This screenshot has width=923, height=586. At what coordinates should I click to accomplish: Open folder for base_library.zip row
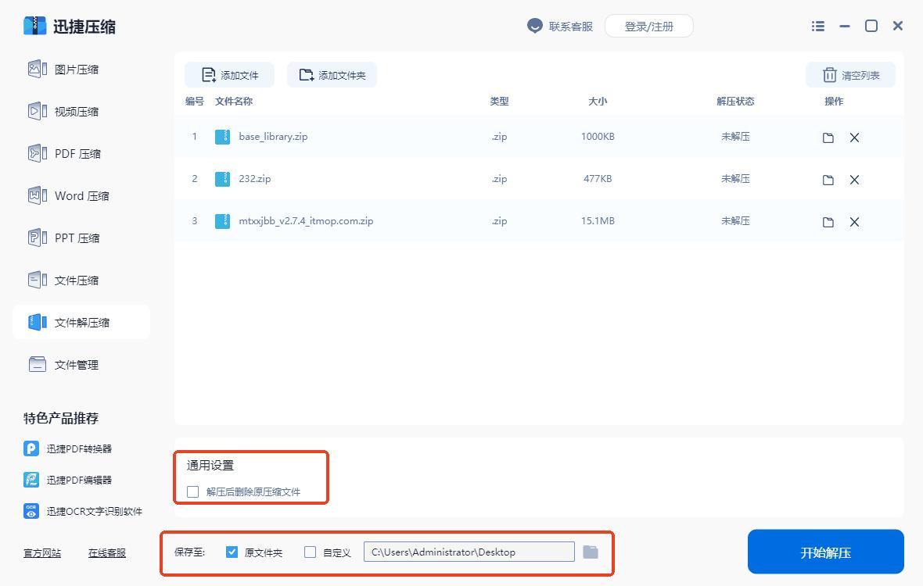coord(828,138)
